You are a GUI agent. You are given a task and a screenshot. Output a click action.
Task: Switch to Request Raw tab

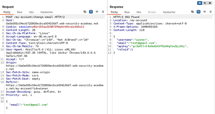click(x=20, y=12)
